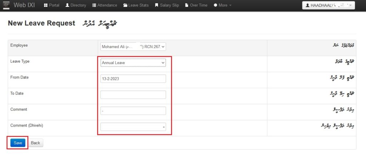Click the Comment (Dhivehi) input box

(x=133, y=127)
